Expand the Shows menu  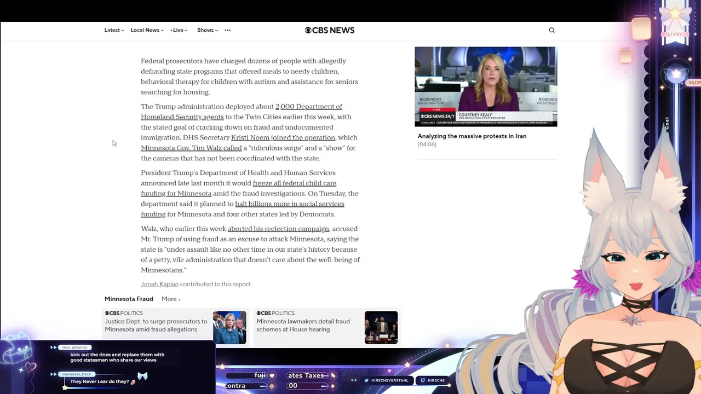208,30
